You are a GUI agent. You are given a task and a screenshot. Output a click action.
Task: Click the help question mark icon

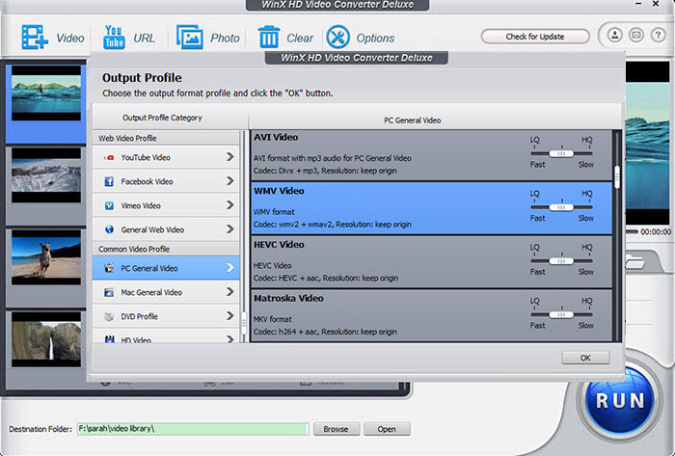[658, 35]
